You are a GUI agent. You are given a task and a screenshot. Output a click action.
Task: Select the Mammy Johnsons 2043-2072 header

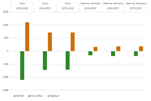point(113,6)
